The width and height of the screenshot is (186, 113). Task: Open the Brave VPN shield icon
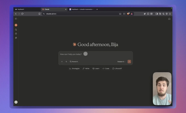[x=167, y=14]
